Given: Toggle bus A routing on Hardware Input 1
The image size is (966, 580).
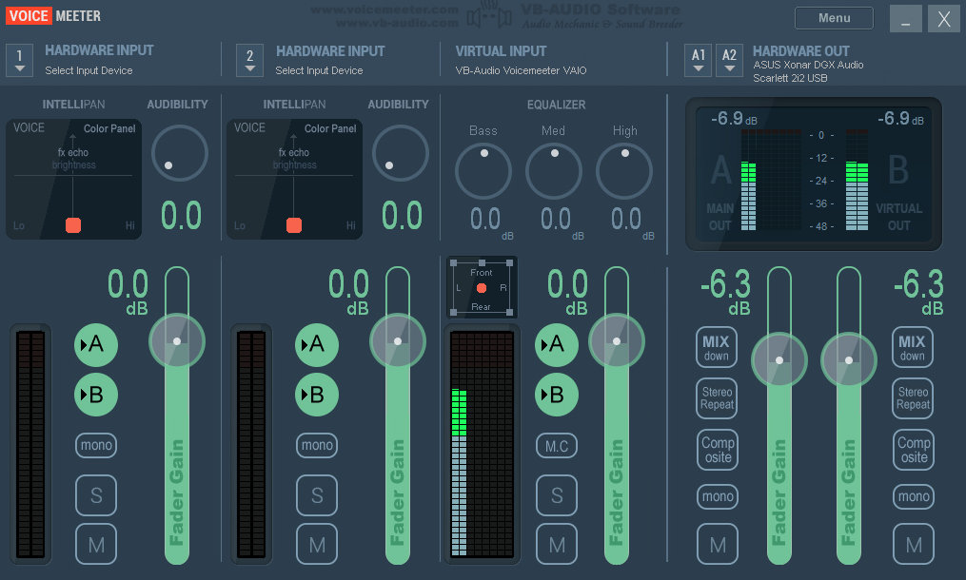Looking at the screenshot, I should [x=95, y=344].
